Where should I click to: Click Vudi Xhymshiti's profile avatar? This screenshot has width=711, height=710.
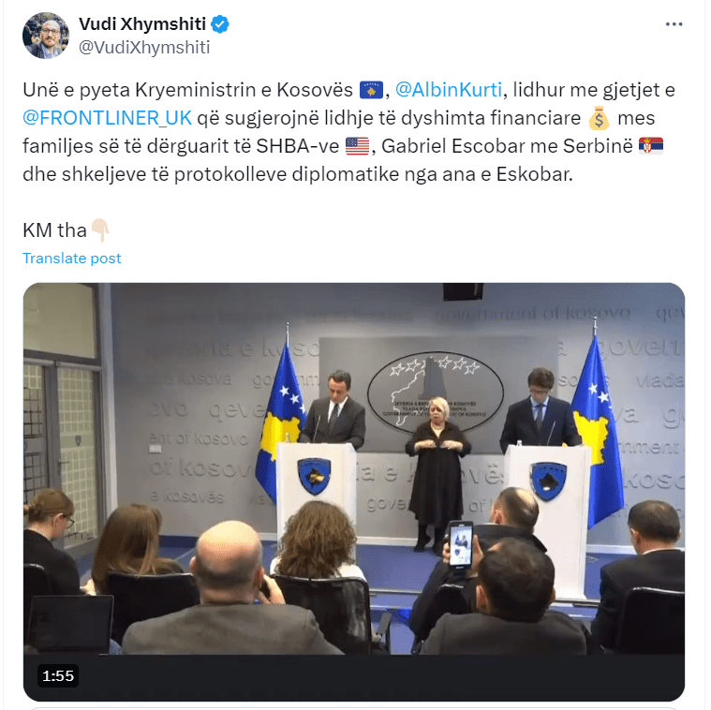(x=46, y=36)
